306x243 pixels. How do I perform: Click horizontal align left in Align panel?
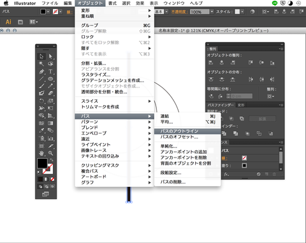[211, 63]
